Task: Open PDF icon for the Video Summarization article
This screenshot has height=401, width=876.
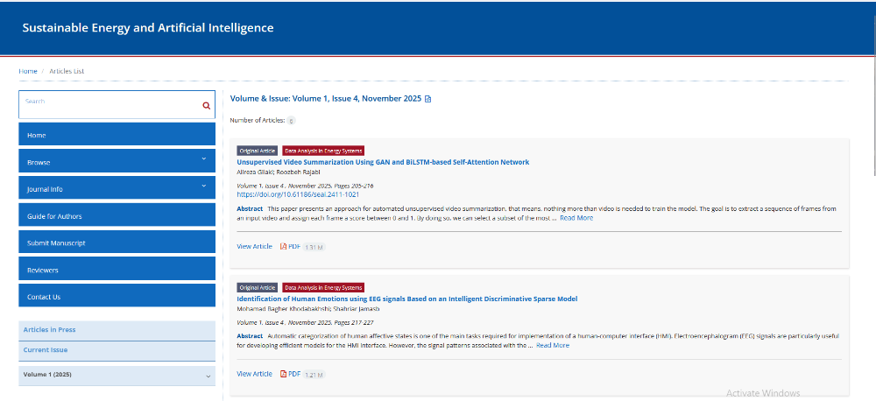Action: click(x=284, y=247)
